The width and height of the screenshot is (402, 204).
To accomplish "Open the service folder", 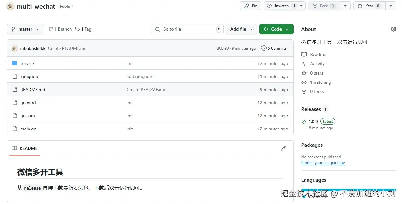I will point(27,63).
